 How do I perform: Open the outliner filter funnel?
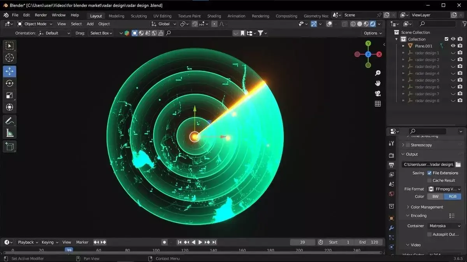pyautogui.click(x=463, y=24)
